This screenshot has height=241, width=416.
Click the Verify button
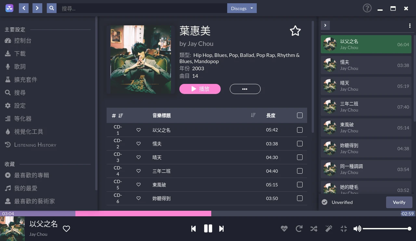point(399,202)
